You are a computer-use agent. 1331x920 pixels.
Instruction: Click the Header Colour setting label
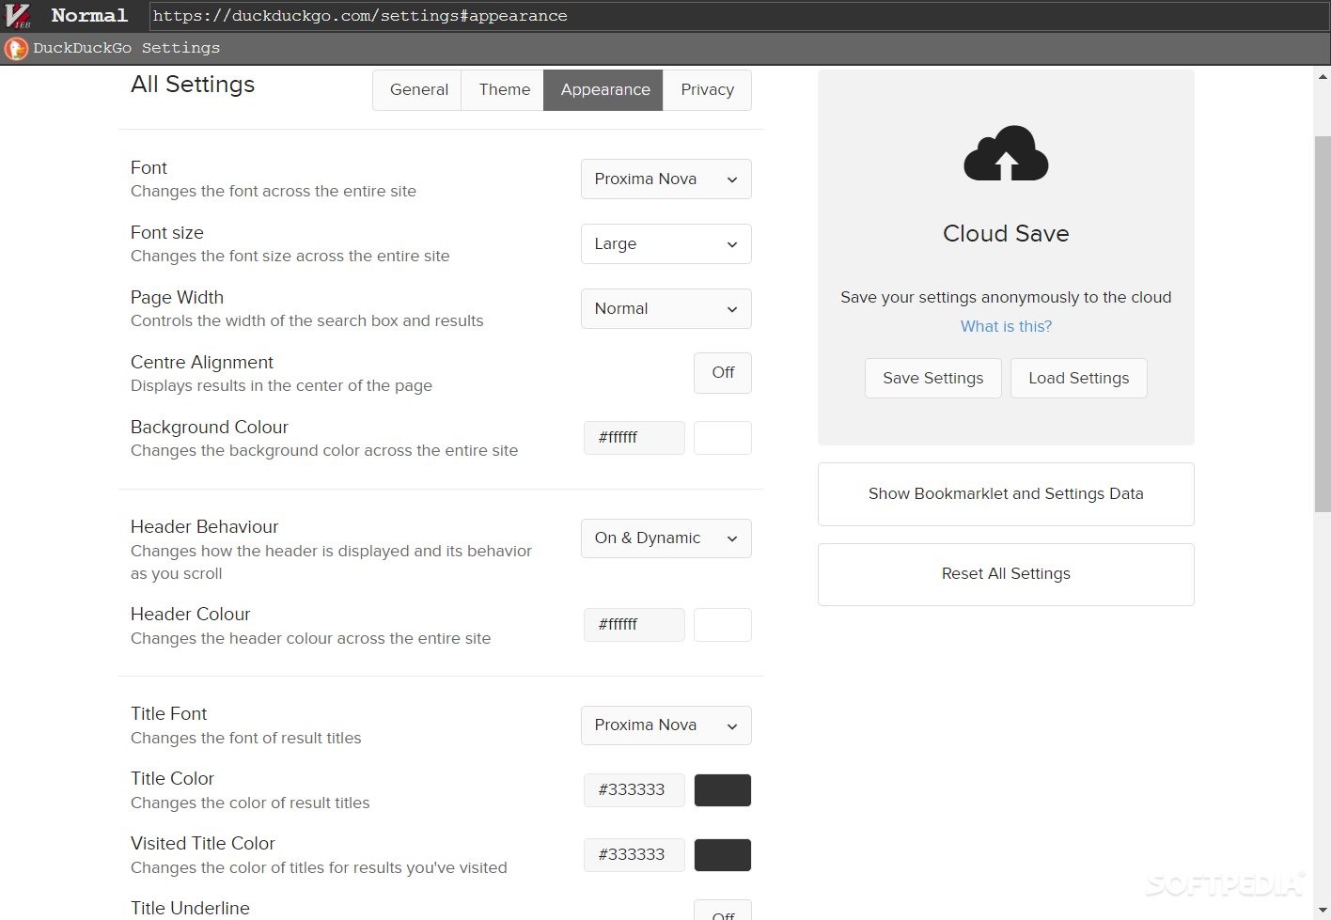click(x=191, y=615)
